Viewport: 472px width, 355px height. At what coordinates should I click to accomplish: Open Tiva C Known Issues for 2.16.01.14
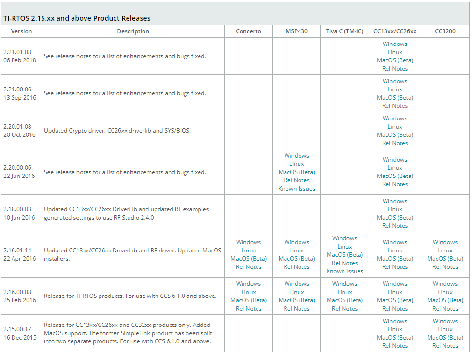344,271
